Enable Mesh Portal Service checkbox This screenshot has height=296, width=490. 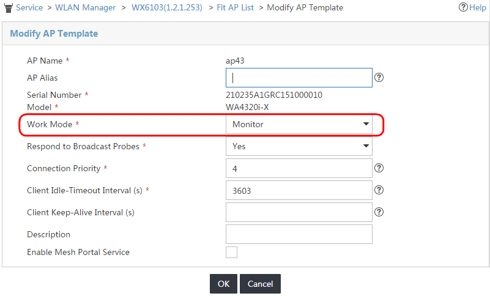(x=232, y=252)
